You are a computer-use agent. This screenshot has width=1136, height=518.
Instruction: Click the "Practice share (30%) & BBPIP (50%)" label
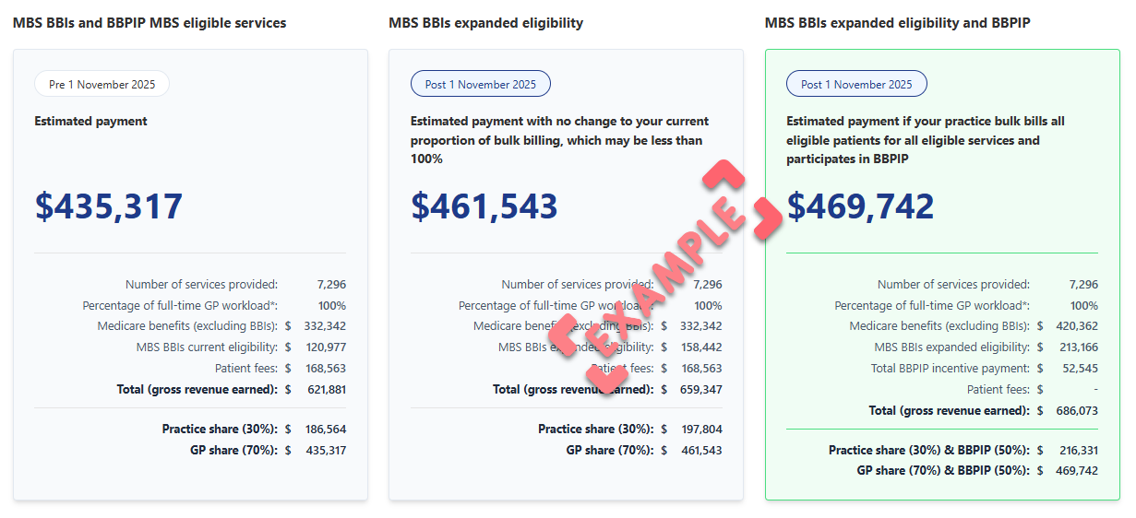(928, 451)
